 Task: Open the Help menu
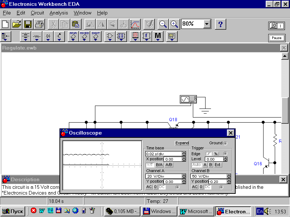pos(102,13)
